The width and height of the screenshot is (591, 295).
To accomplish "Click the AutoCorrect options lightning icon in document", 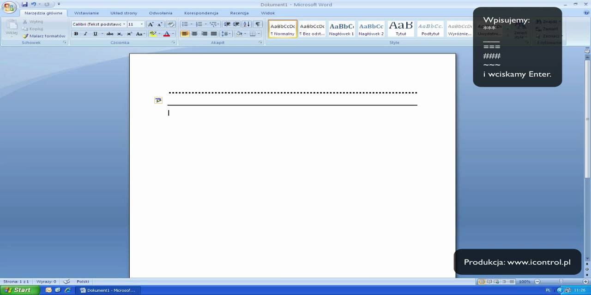I will (158, 100).
